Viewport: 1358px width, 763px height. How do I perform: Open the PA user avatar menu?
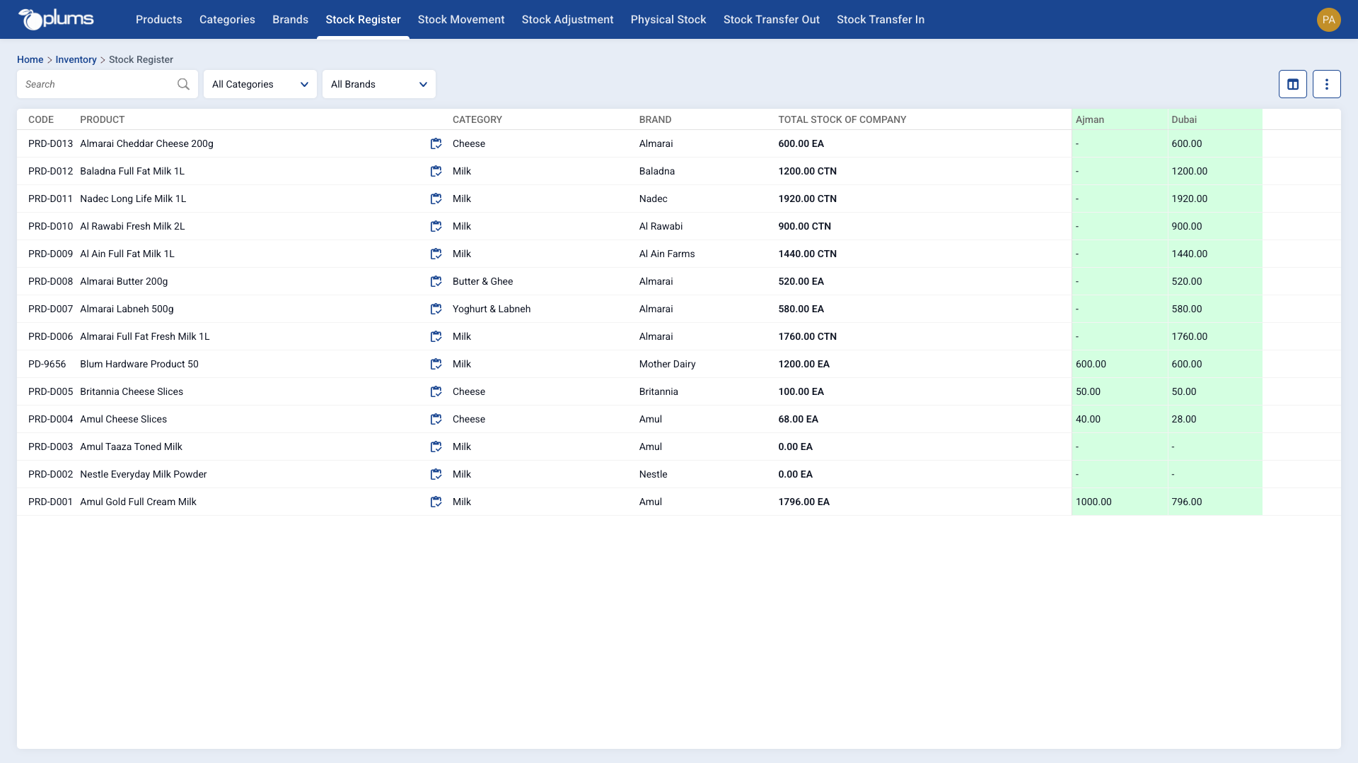click(x=1328, y=20)
